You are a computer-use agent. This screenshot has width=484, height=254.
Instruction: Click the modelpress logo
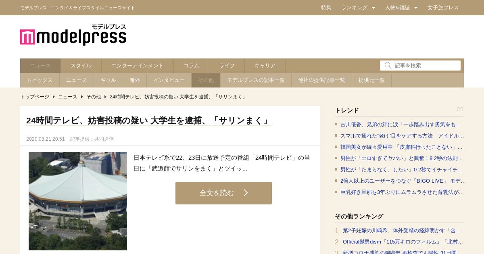coord(73,35)
